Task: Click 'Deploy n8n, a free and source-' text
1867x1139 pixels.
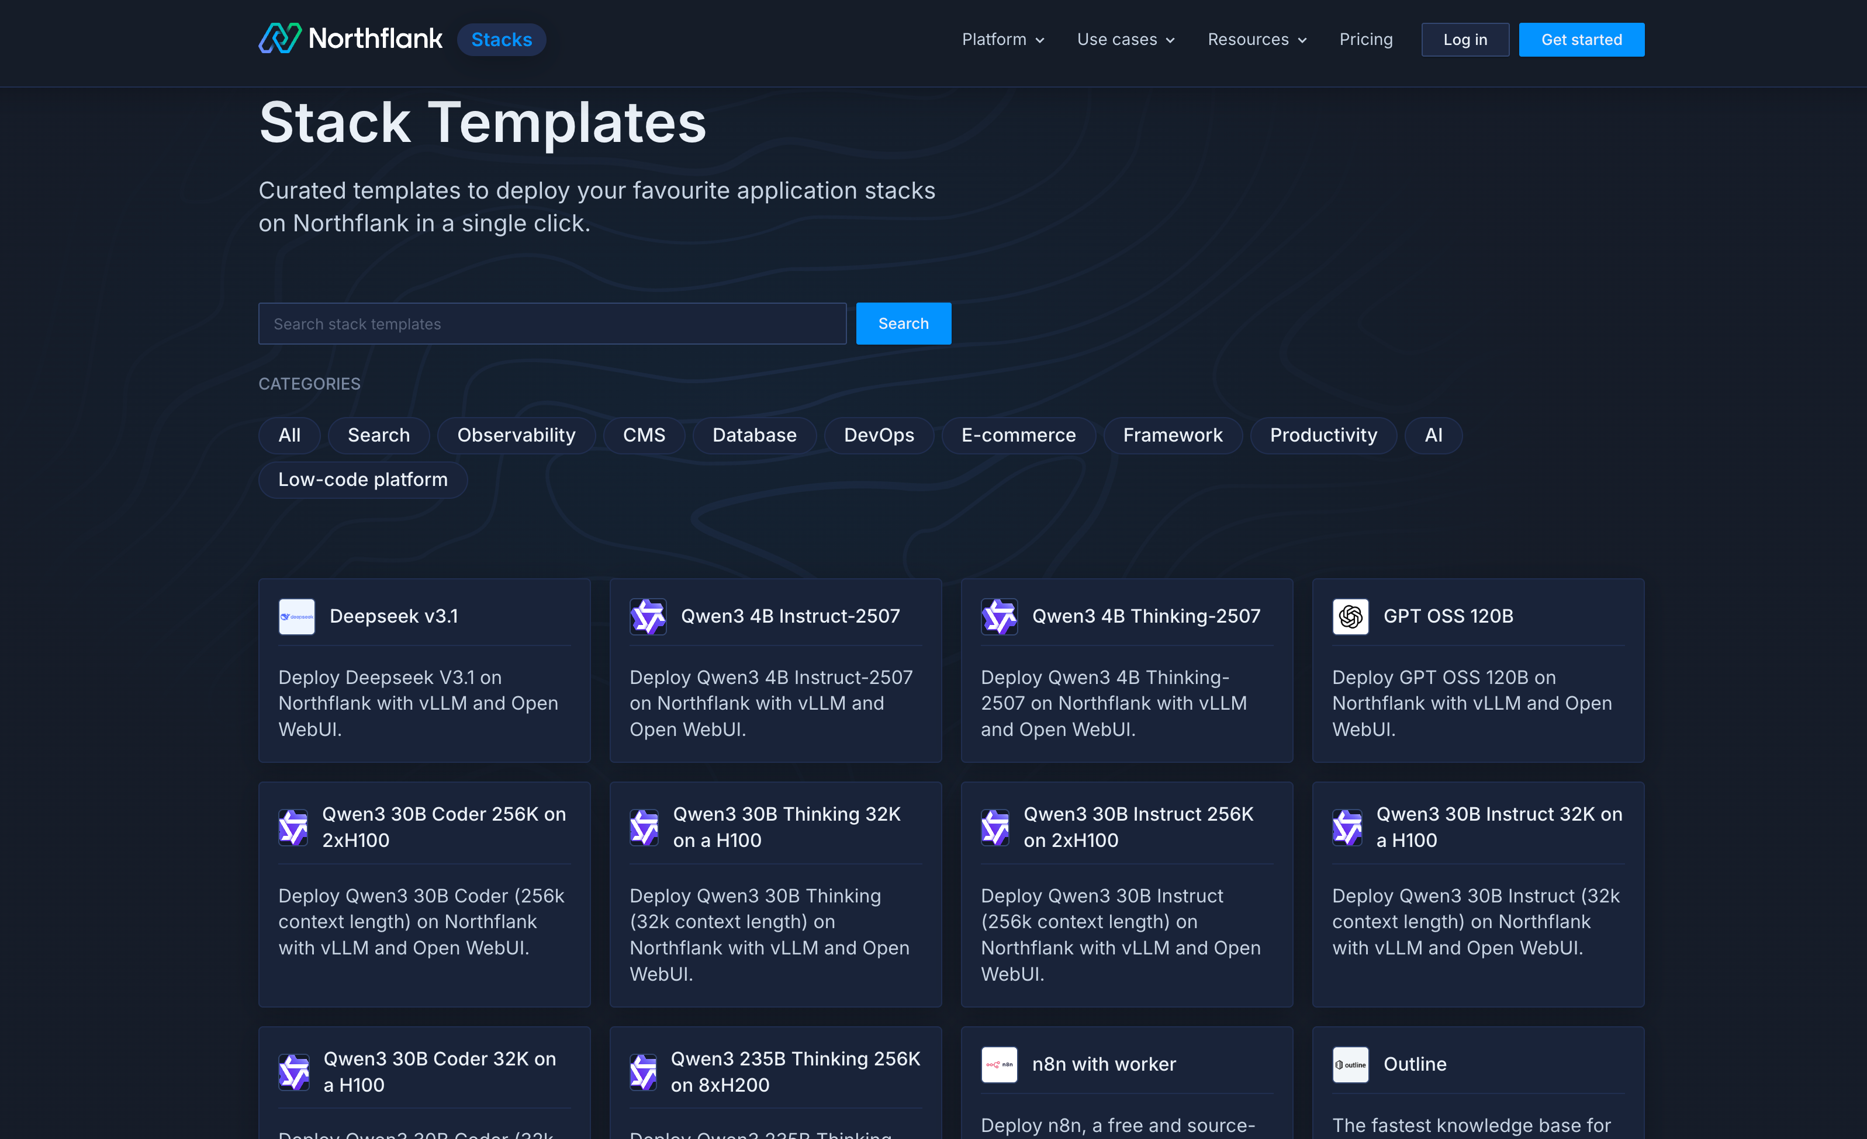Action: point(1118,1126)
